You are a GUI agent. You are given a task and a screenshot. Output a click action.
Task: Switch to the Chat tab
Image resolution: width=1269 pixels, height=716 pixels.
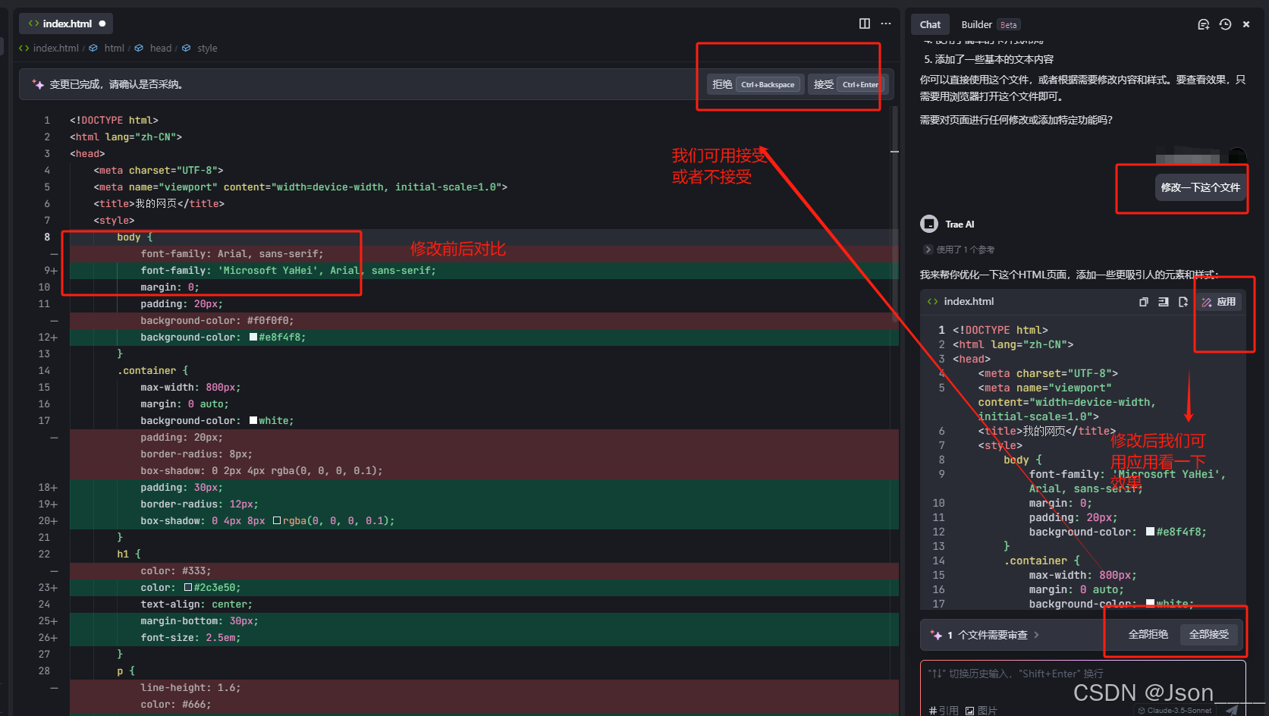tap(930, 24)
